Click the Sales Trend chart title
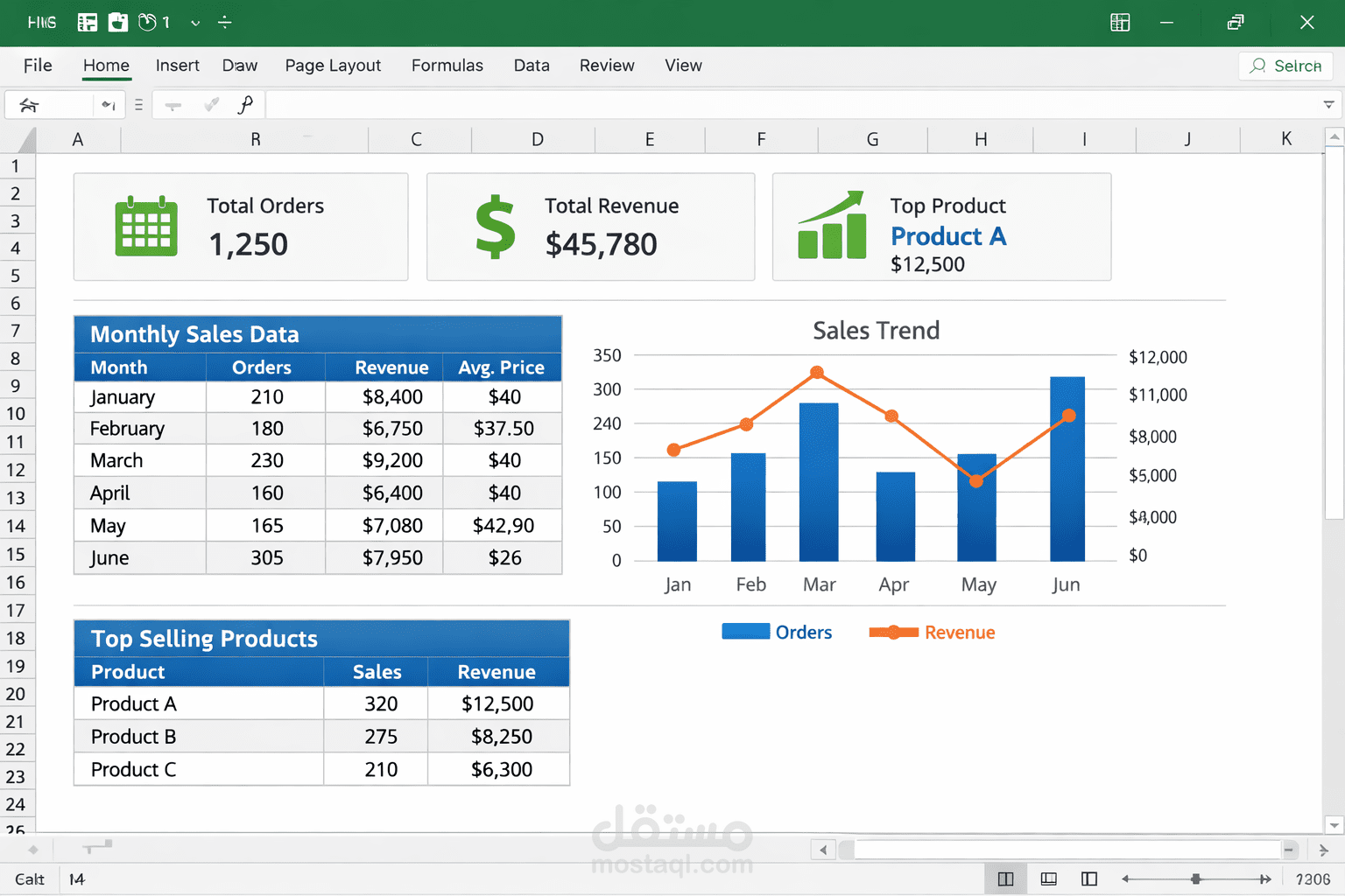1345x896 pixels. [876, 331]
